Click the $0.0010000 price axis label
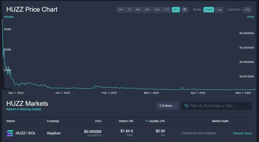Screen dimensions: 259x142 pyautogui.click(x=247, y=77)
